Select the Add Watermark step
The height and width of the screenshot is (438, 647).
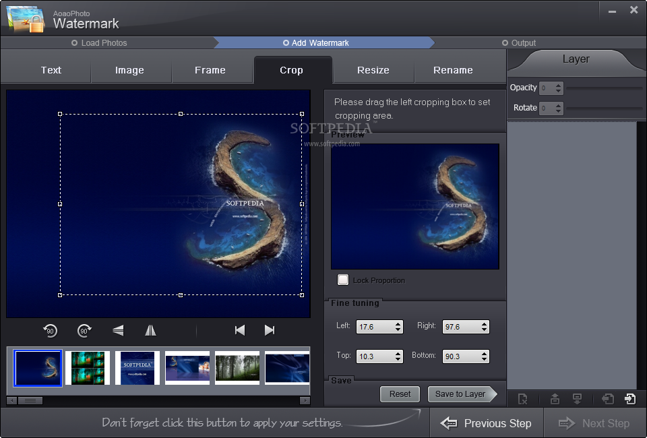click(316, 43)
